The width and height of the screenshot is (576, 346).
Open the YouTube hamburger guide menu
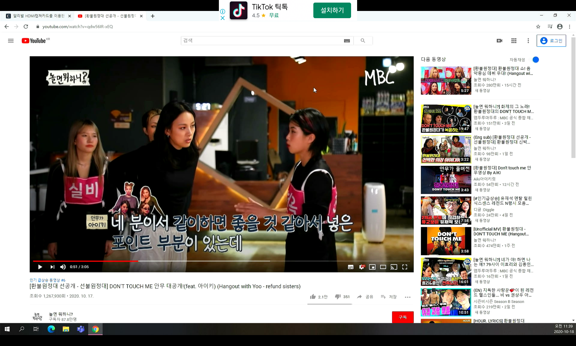(x=11, y=41)
